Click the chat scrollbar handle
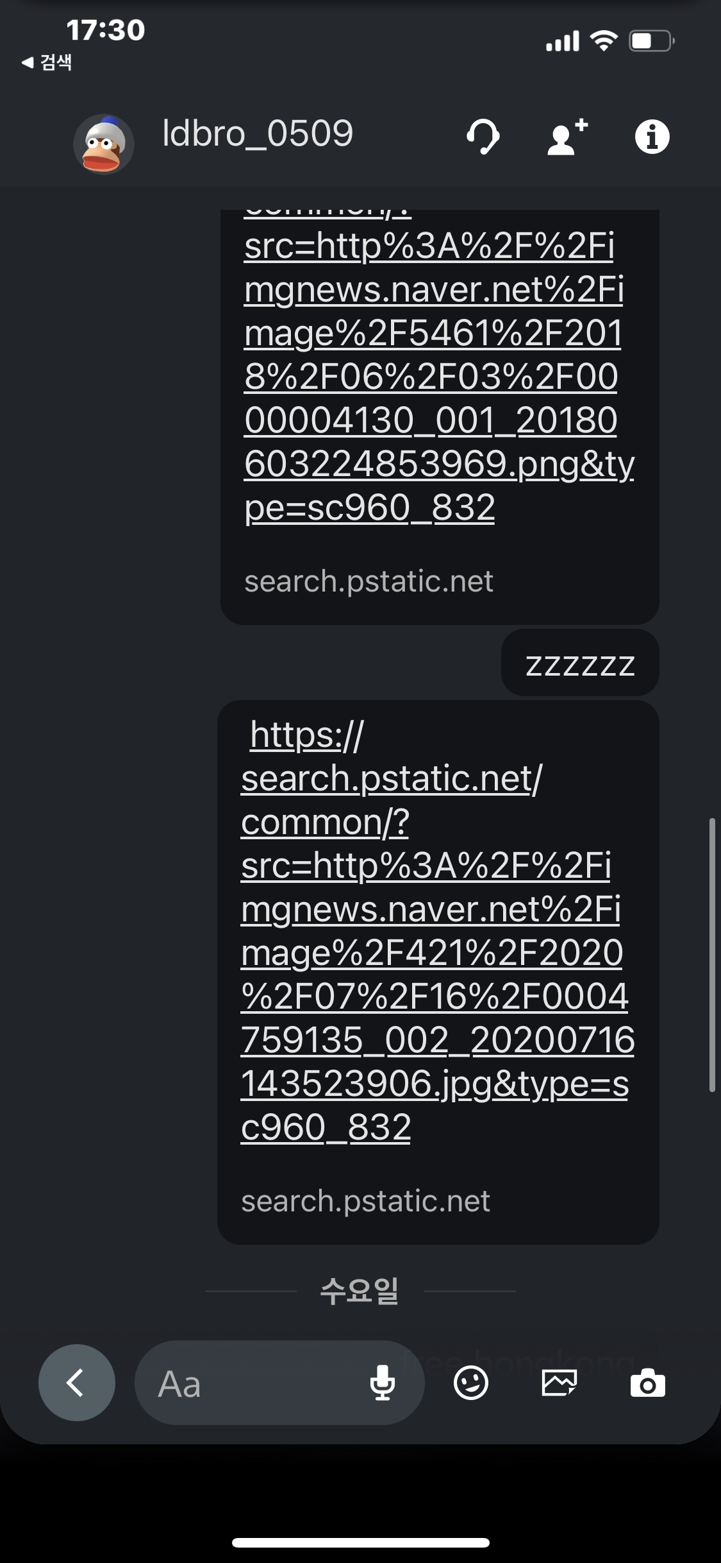Viewport: 721px width, 1563px height. (x=712, y=955)
